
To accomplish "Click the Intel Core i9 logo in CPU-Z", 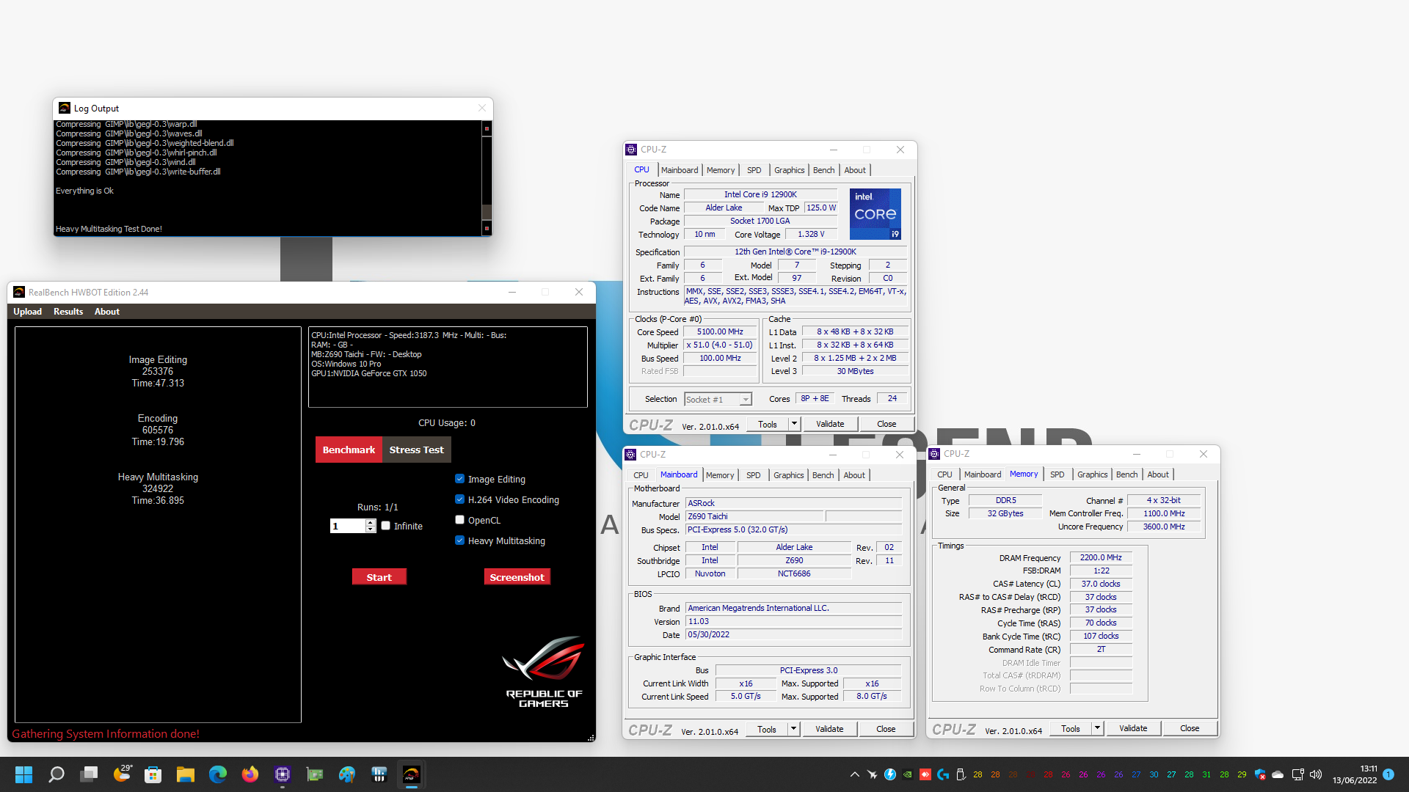I will click(x=875, y=214).
